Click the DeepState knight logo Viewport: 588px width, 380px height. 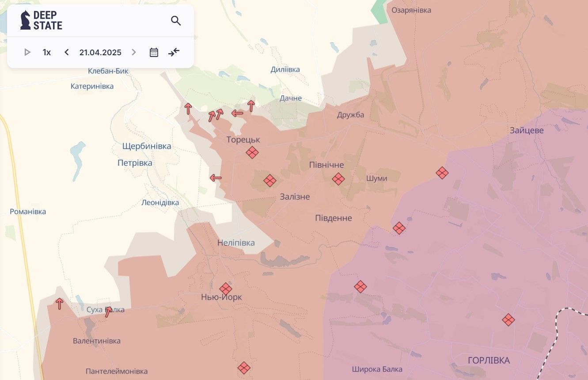tap(26, 20)
